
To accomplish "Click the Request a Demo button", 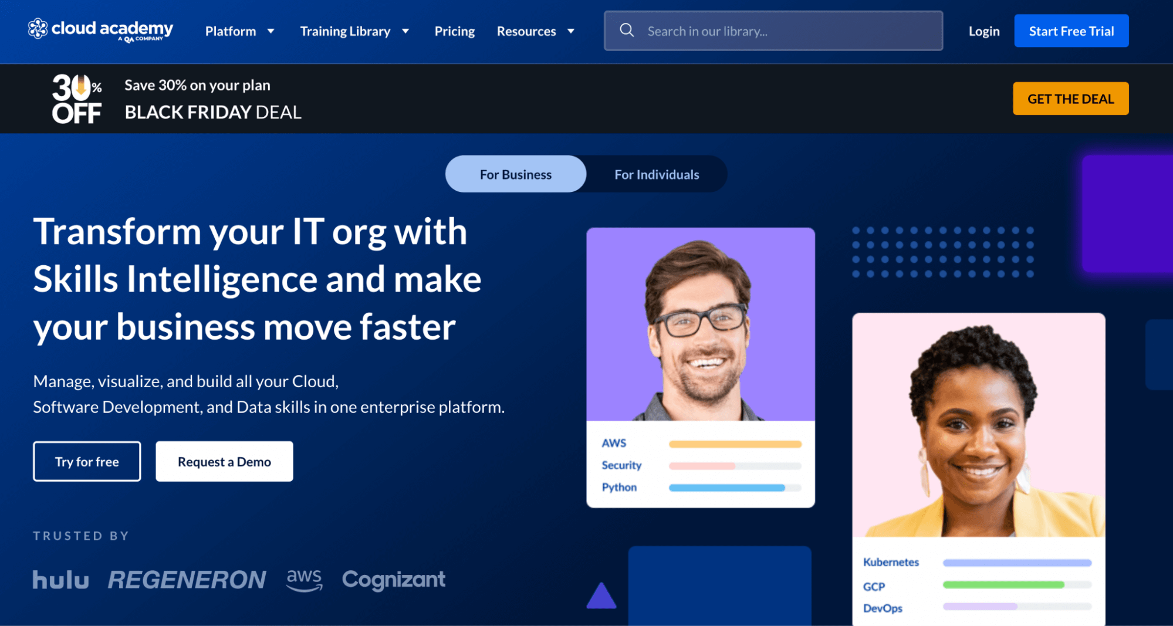I will point(224,462).
